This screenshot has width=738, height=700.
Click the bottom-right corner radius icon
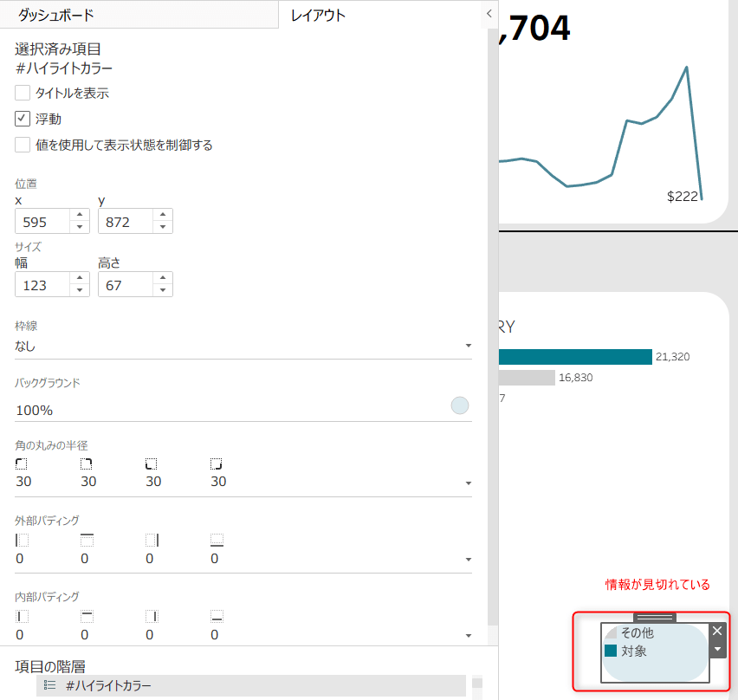[x=216, y=463]
